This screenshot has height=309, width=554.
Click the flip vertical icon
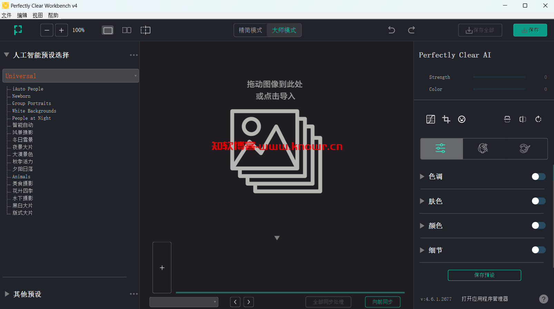[507, 119]
